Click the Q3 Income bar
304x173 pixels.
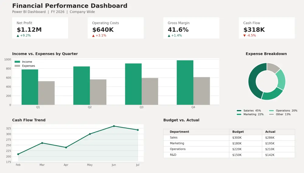pyautogui.click(x=133, y=84)
